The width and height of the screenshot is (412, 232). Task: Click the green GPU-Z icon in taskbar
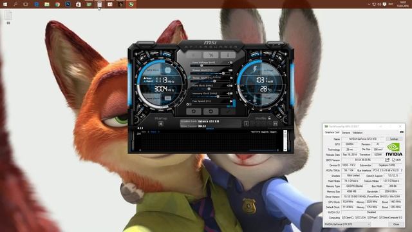(89, 5)
